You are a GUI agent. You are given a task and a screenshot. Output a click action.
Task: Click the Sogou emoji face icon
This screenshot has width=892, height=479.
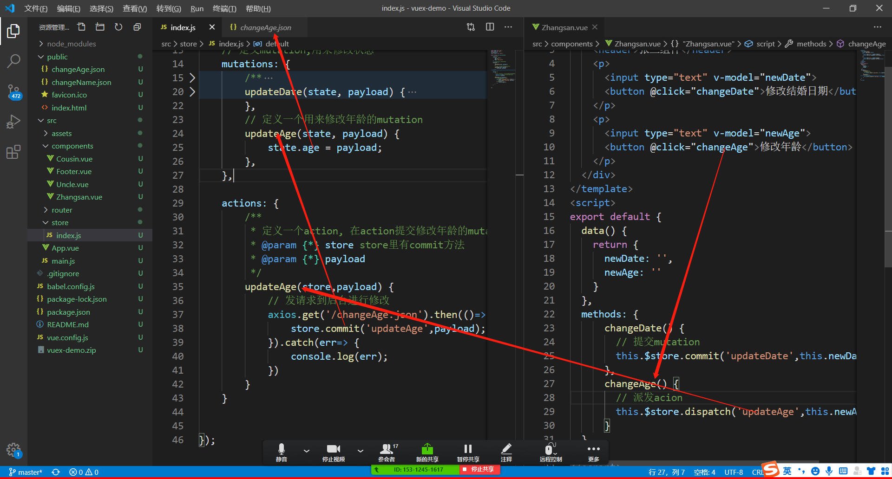[x=815, y=471]
